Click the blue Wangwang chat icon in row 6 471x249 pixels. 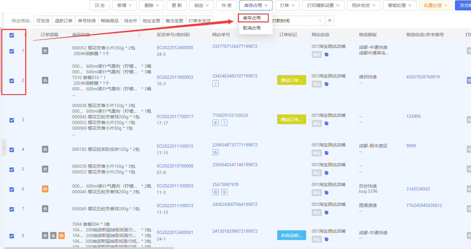(327, 193)
